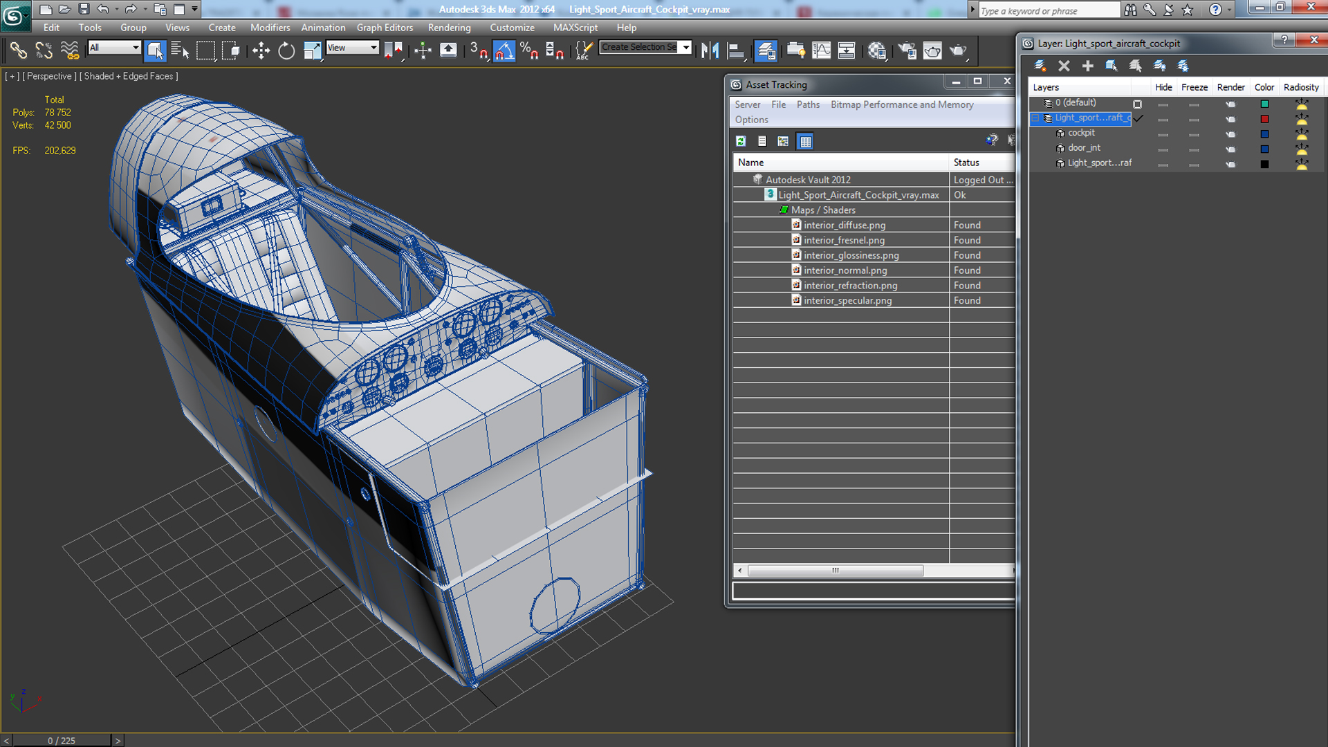
Task: Toggle Hide for cockpit object
Action: tap(1163, 133)
